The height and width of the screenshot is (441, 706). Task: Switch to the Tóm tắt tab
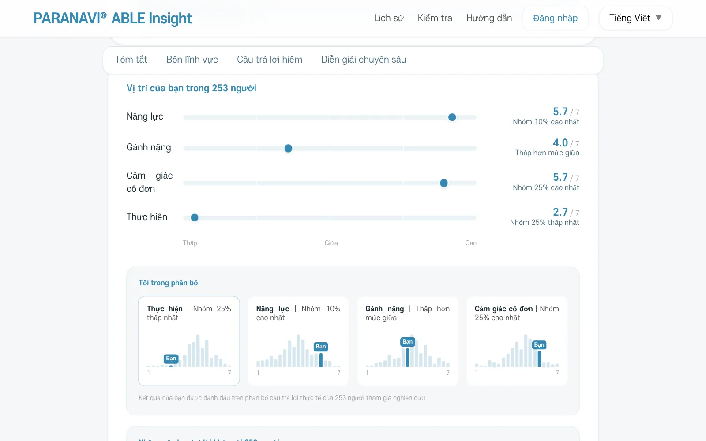click(x=131, y=60)
